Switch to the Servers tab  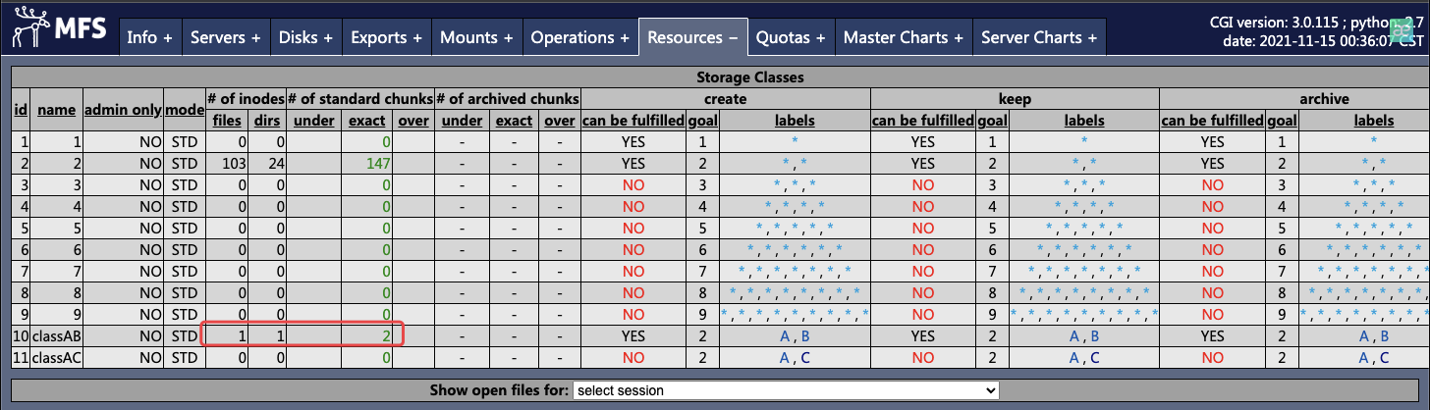[225, 37]
